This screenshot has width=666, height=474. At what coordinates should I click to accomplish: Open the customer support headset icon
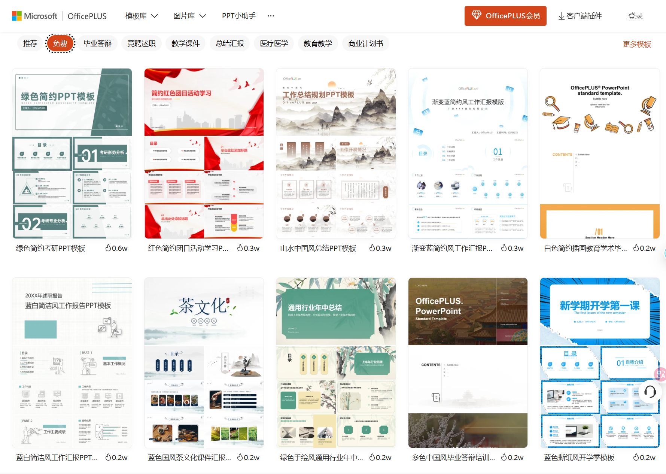(x=650, y=392)
